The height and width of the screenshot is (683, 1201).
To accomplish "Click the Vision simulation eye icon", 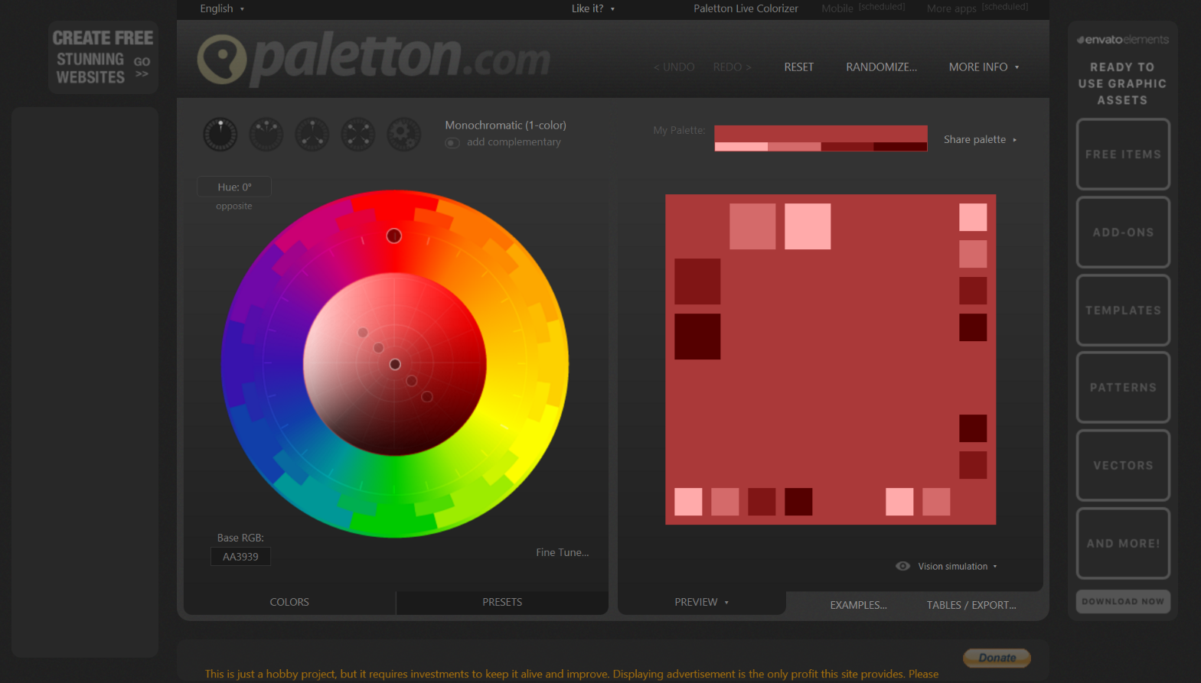I will [903, 566].
